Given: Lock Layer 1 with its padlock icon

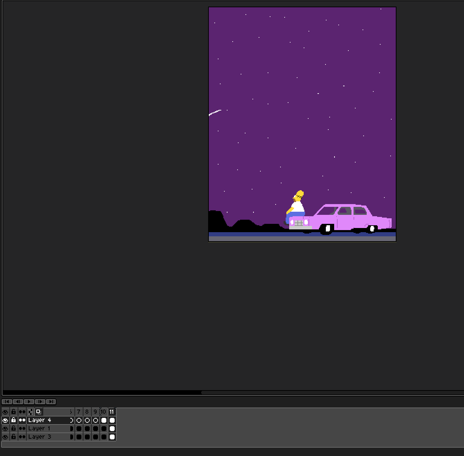Looking at the screenshot, I should coord(14,428).
